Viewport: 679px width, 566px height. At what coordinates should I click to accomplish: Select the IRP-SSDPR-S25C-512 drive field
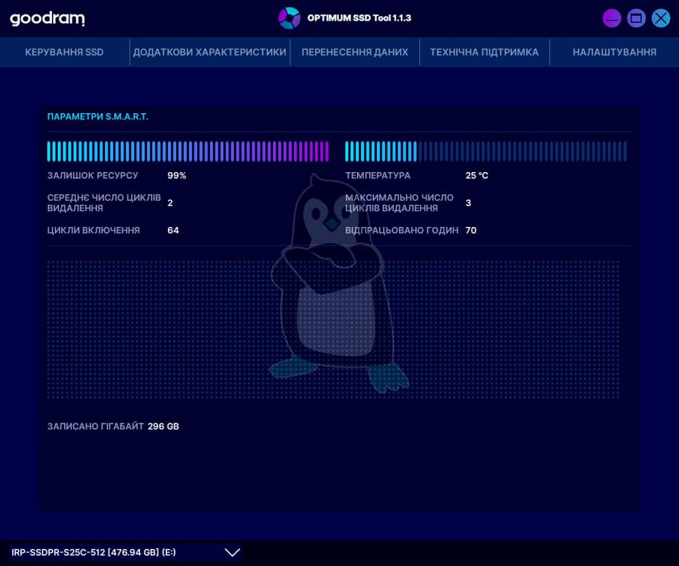pos(113,552)
